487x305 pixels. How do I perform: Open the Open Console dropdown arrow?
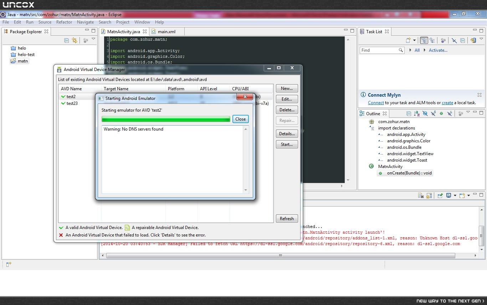468,195
